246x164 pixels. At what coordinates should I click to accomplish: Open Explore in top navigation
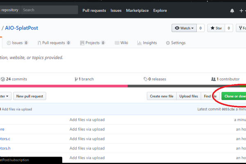coord(160,10)
